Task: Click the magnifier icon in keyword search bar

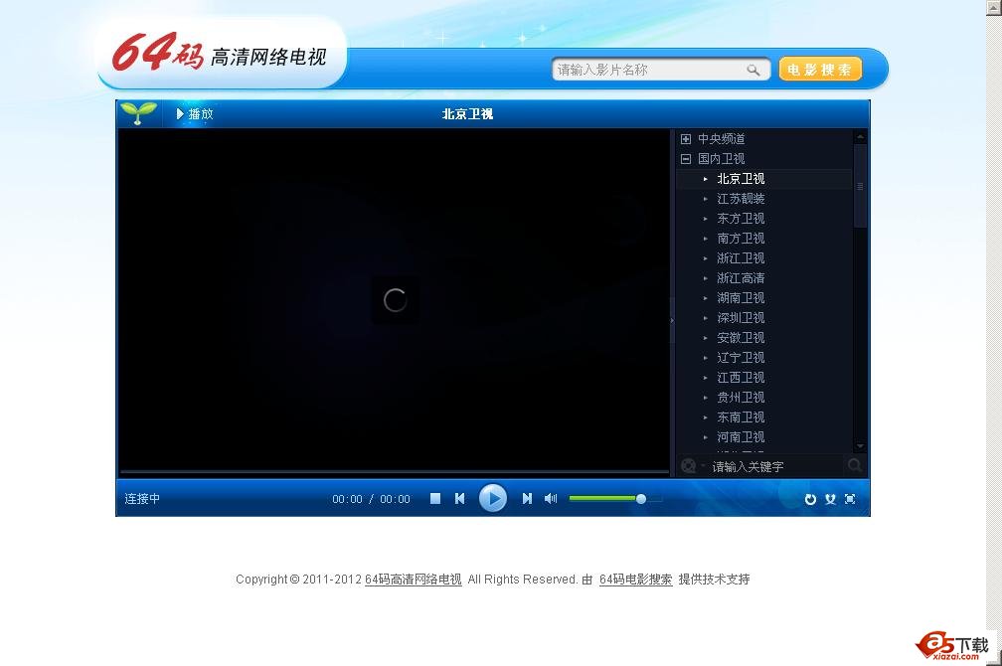Action: coord(855,465)
